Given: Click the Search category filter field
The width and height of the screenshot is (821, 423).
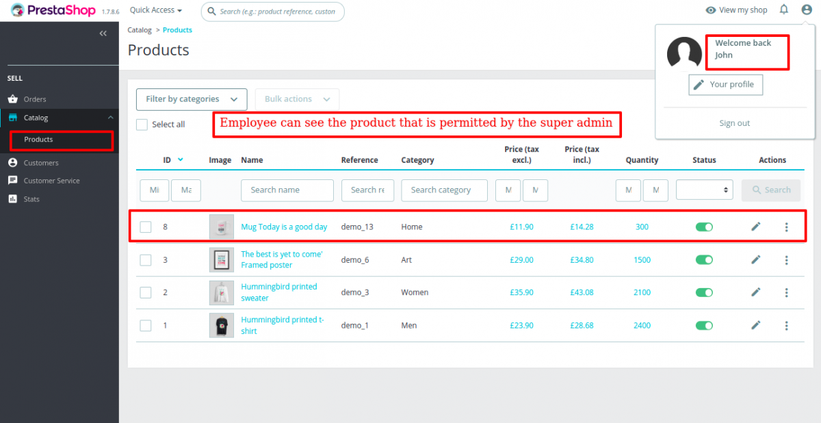Looking at the screenshot, I should (x=444, y=190).
